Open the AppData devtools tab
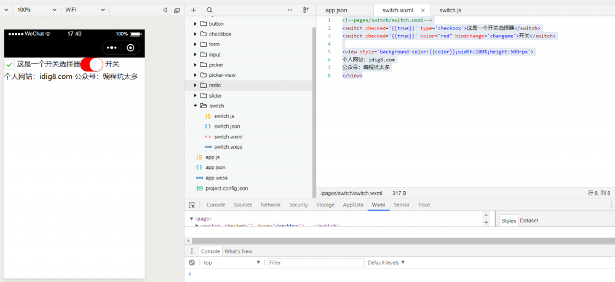Image resolution: width=615 pixels, height=282 pixels. point(353,205)
